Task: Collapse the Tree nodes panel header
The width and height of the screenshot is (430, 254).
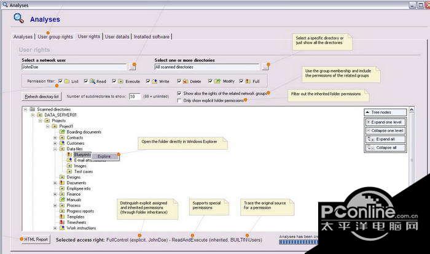Action: pyautogui.click(x=385, y=112)
